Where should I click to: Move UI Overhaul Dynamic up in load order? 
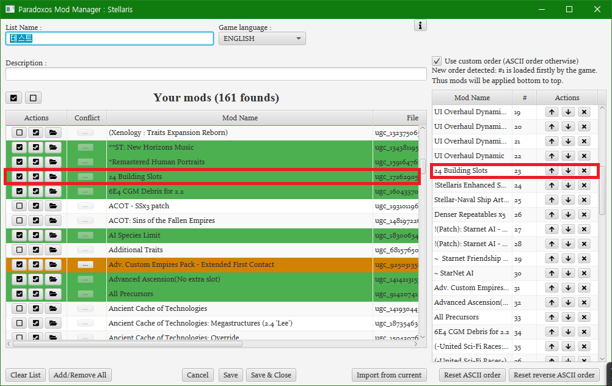coord(550,156)
